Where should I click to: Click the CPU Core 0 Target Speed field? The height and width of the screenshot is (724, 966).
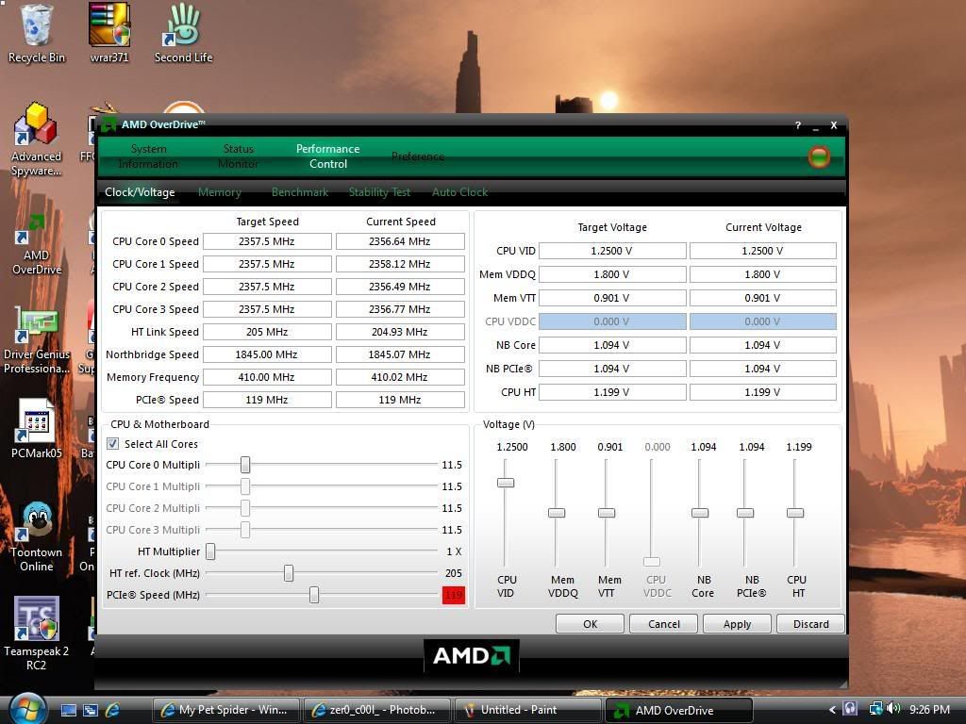tap(267, 241)
